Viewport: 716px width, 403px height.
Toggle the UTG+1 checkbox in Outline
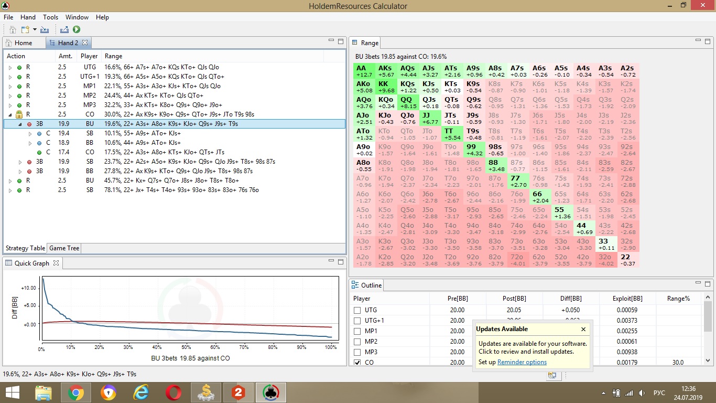point(357,321)
